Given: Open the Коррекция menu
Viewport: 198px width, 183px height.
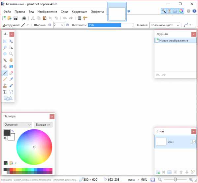Looking at the screenshot, I should pyautogui.click(x=80, y=12).
